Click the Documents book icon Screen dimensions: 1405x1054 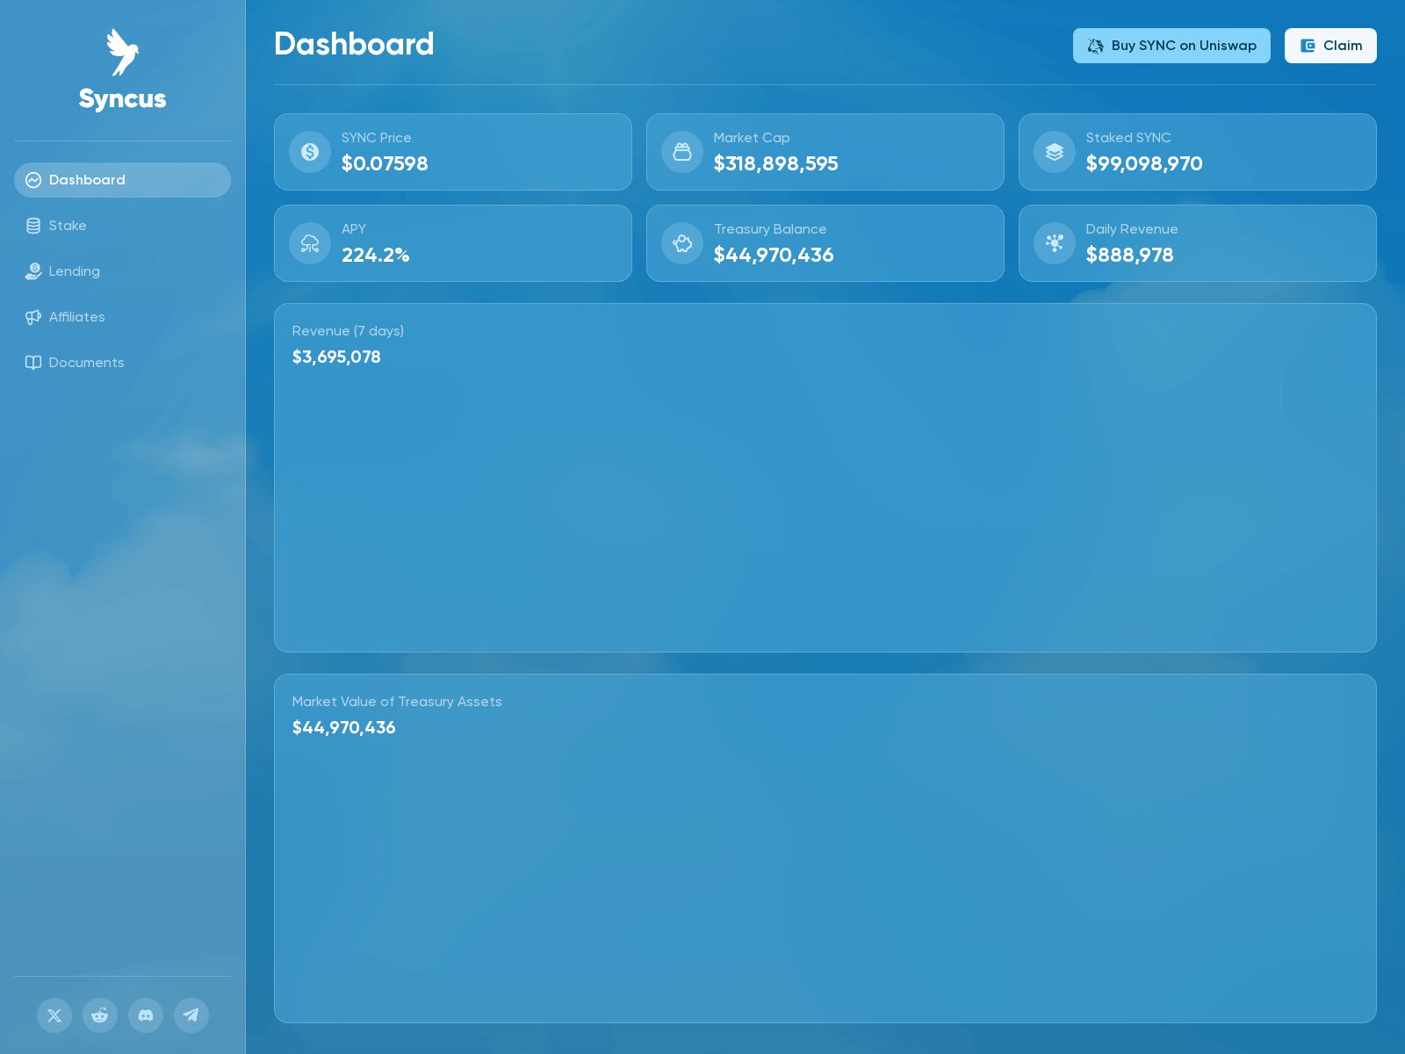[33, 363]
